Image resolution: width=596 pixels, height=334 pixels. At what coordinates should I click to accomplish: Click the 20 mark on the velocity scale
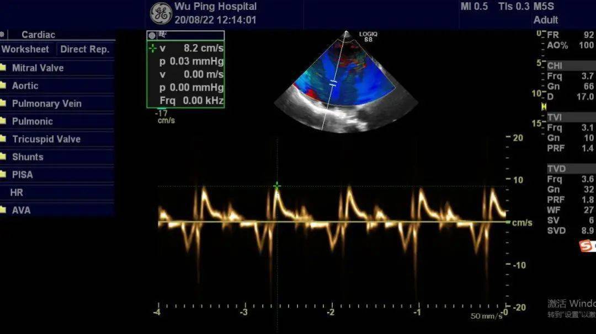[x=518, y=138]
